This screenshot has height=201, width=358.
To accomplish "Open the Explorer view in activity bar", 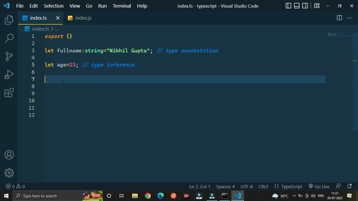I will [9, 20].
